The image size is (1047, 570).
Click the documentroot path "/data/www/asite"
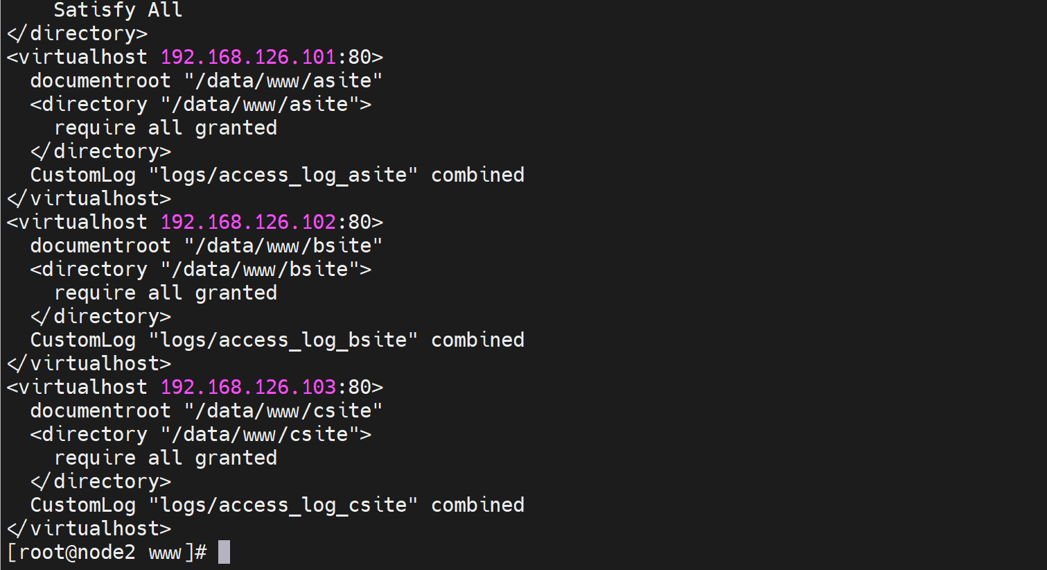283,80
